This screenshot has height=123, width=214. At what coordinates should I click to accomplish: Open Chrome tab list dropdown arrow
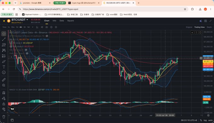(x=15, y=3)
